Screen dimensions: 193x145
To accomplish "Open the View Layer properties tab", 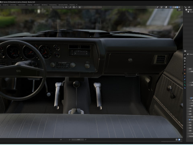I will pos(185,64).
